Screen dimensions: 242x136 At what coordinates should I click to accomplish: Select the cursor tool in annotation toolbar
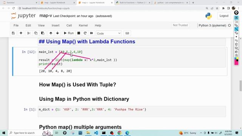click(236, 22)
